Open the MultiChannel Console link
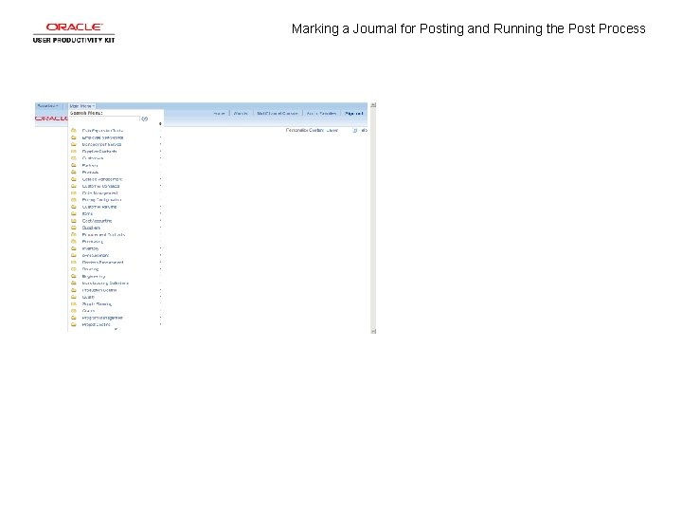Viewport: 682px width, 512px height. pyautogui.click(x=277, y=113)
